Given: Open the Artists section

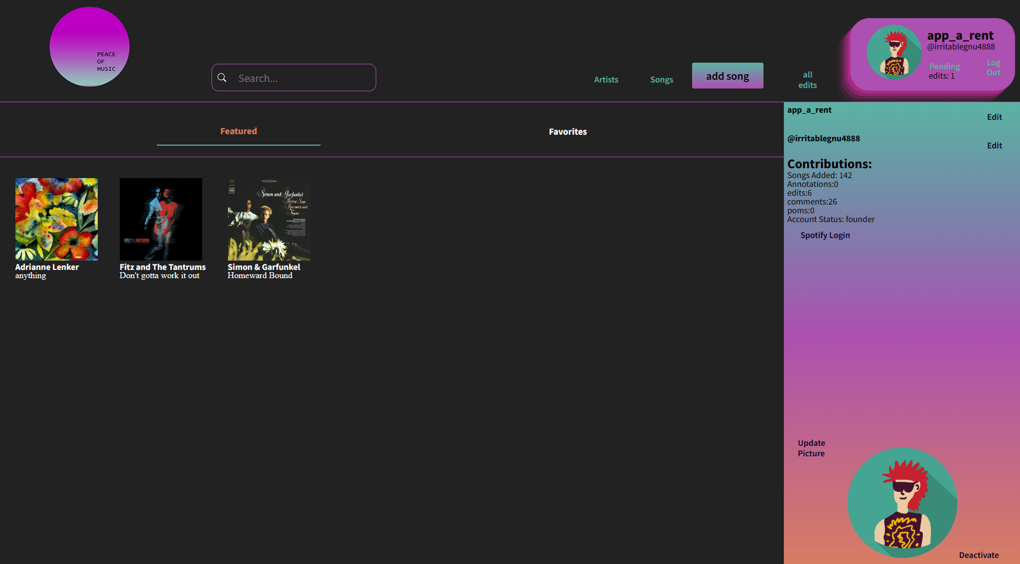Looking at the screenshot, I should pyautogui.click(x=606, y=79).
